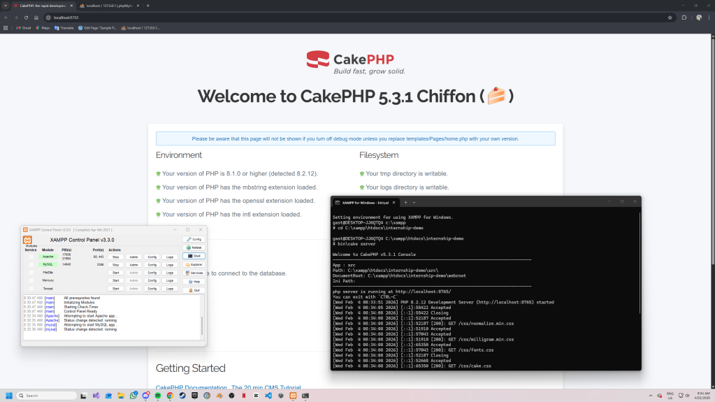Open XAMPP Config with the wrench icon
715x402 pixels.
194,239
